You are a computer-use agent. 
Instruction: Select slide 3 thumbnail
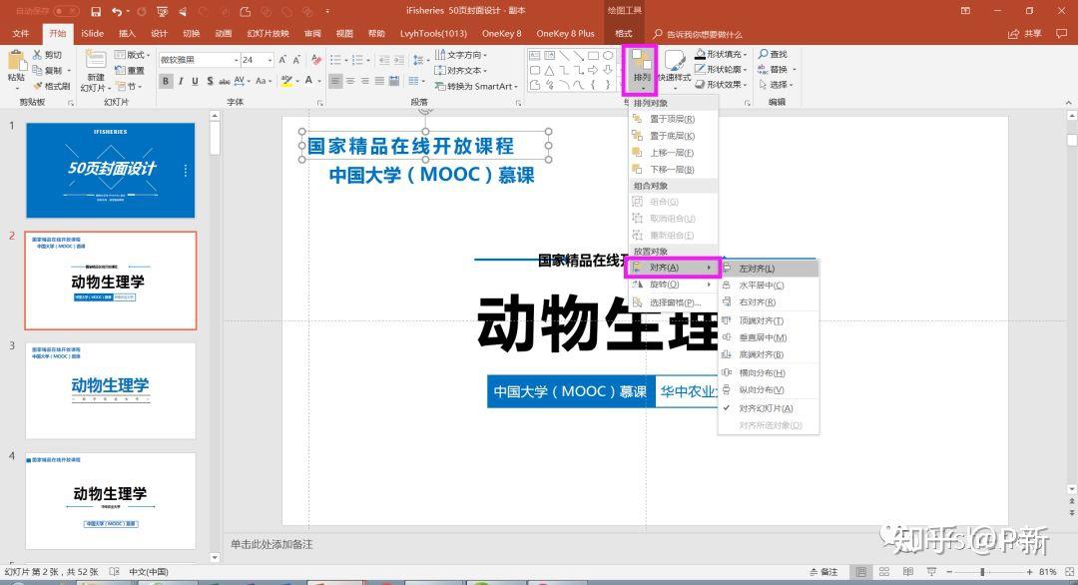111,390
